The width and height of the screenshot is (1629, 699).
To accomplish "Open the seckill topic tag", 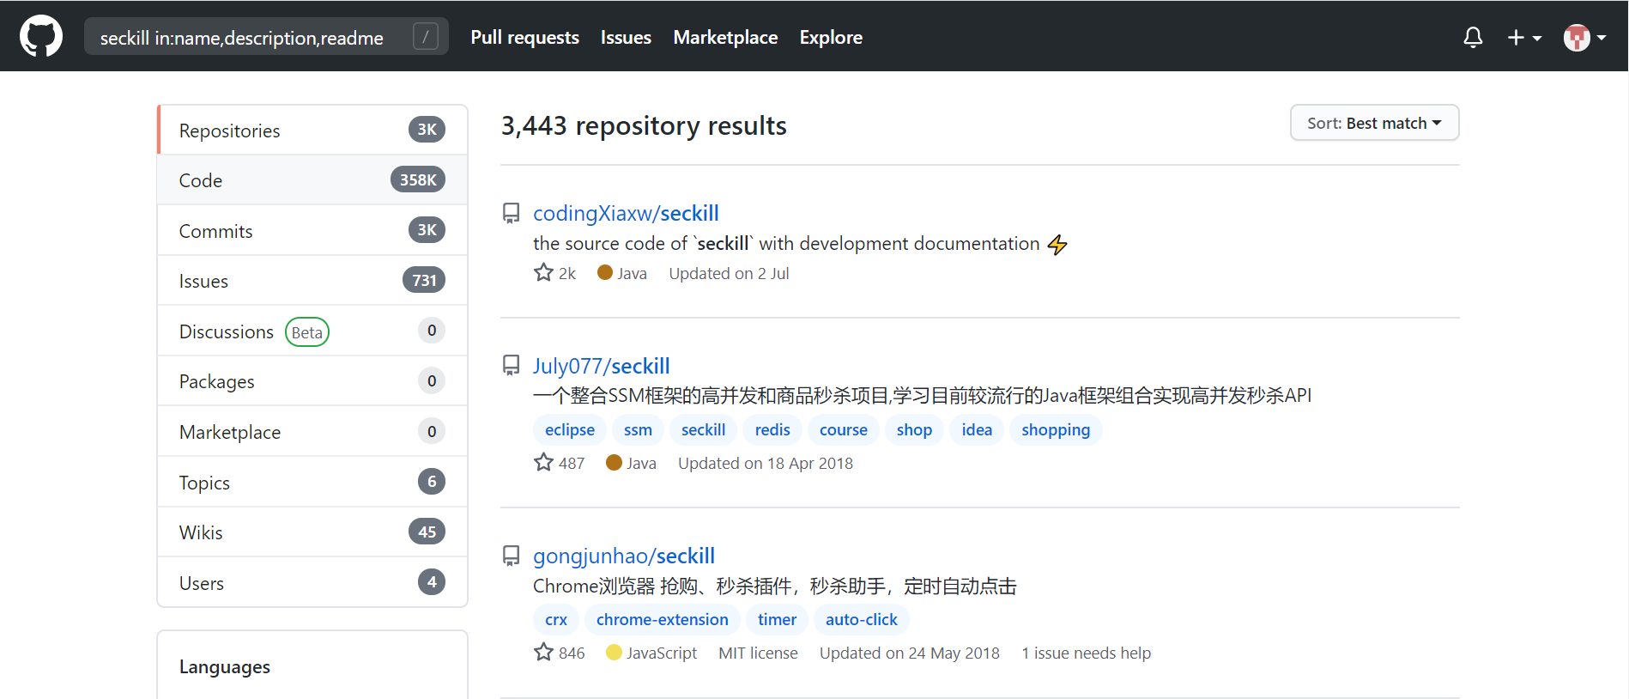I will tap(703, 429).
